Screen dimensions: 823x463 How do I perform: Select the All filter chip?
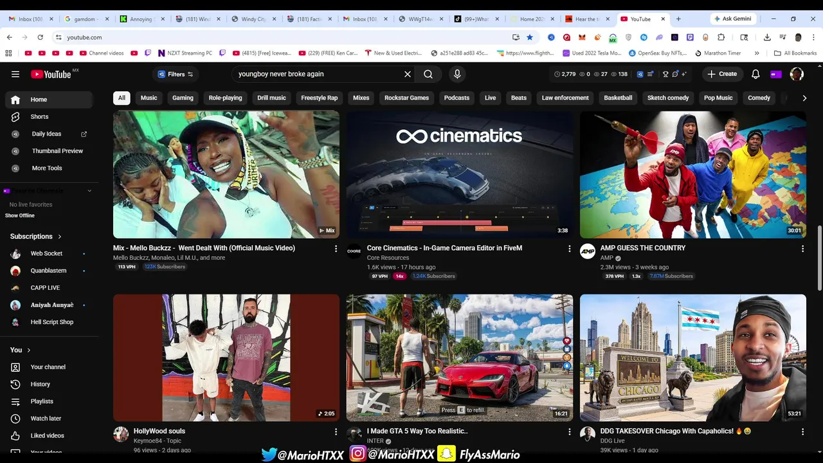tap(122, 98)
